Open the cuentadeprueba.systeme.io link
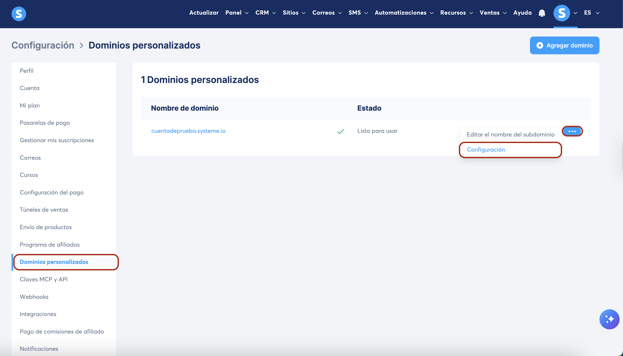623x356 pixels. [x=188, y=131]
